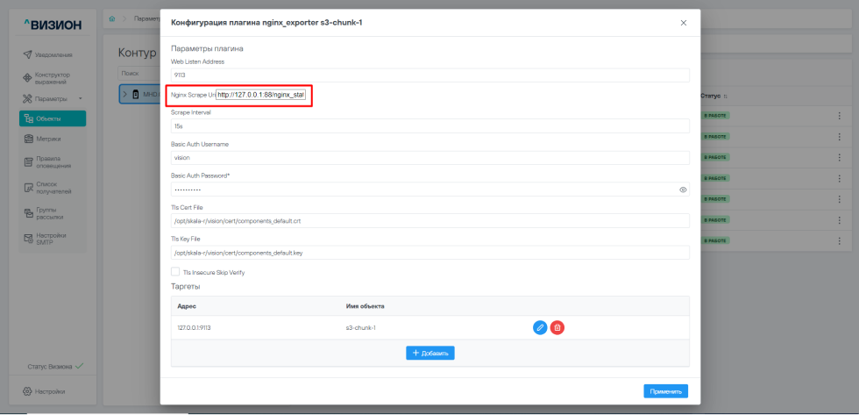Select the s3-chunk-1 object name cell

tap(360, 328)
